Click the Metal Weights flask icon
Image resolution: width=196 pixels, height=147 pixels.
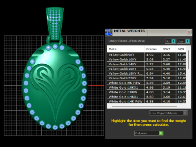(109, 32)
